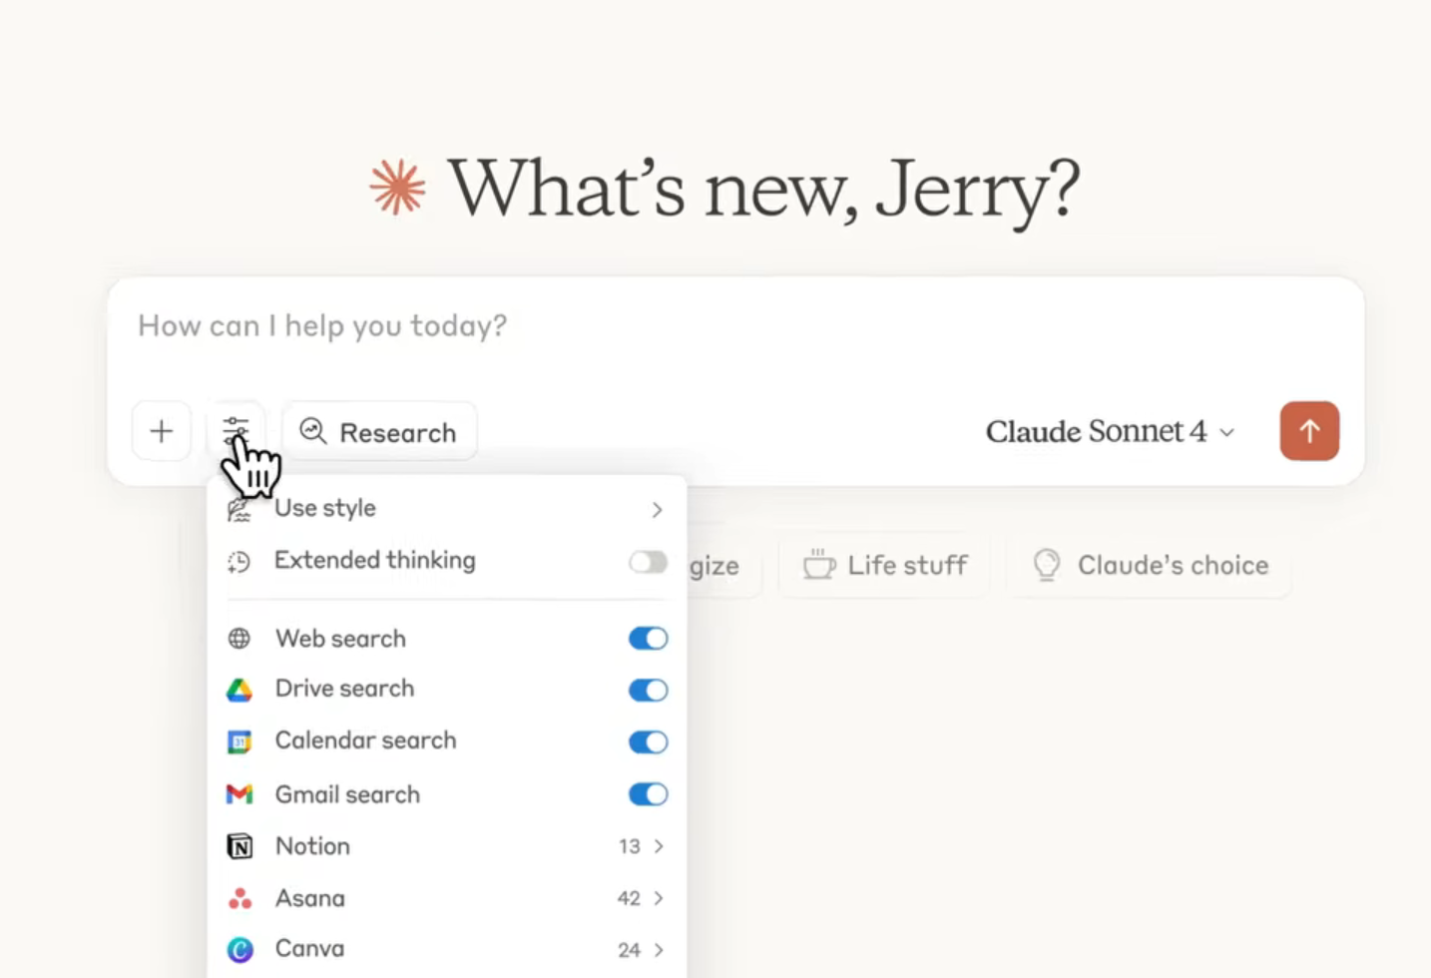Viewport: 1431px width, 978px height.
Task: Click the Drive search label
Action: coord(344,689)
